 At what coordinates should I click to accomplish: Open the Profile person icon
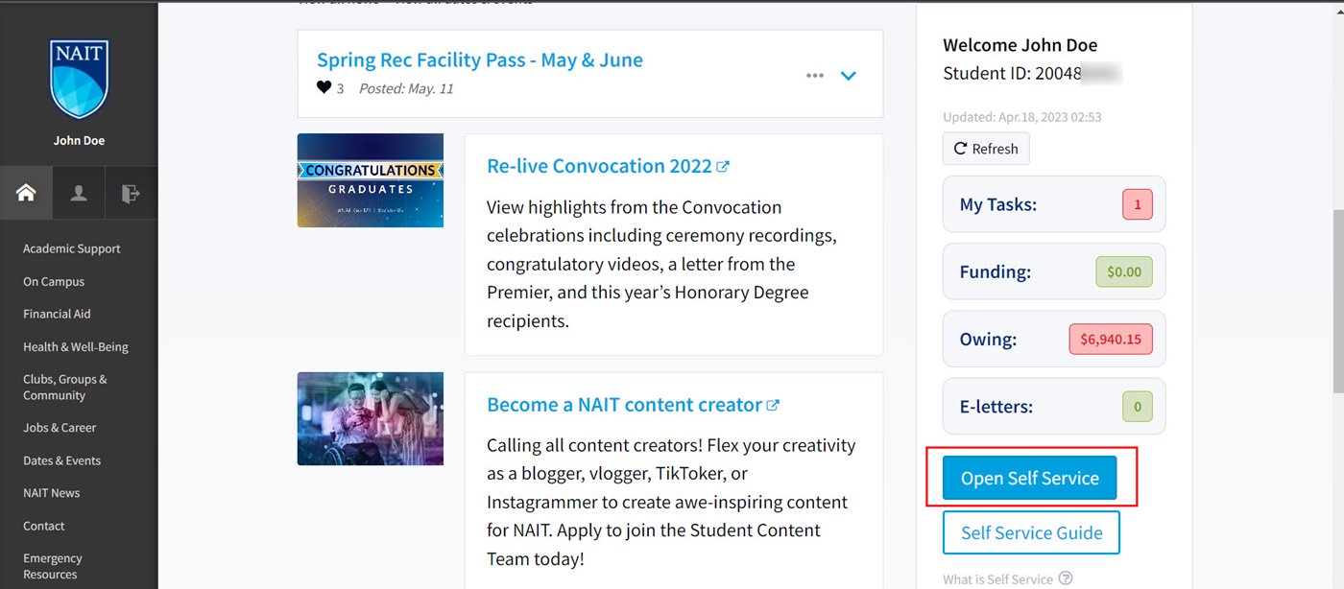pyautogui.click(x=78, y=192)
